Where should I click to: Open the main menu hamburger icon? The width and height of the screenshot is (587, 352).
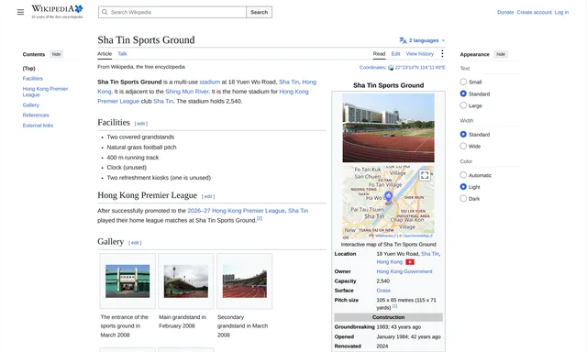pos(20,12)
